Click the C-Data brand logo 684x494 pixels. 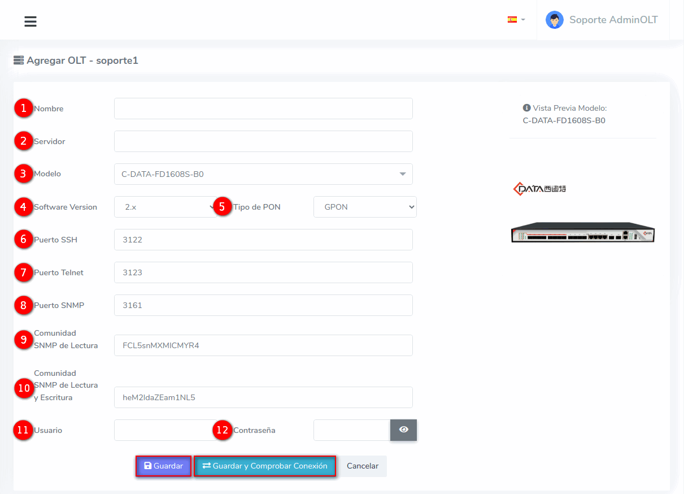tap(539, 188)
